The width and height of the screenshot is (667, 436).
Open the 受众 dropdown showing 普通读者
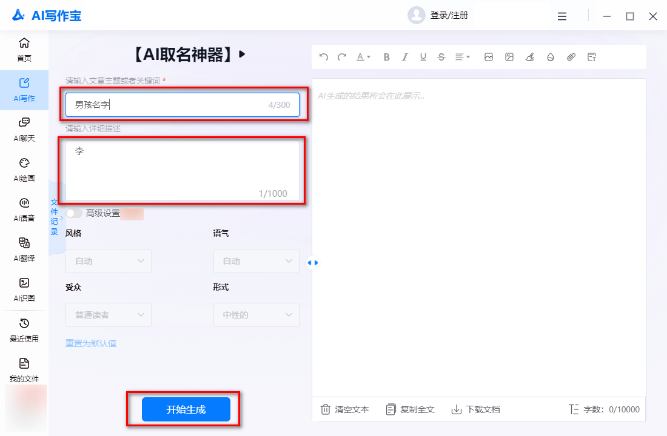109,315
